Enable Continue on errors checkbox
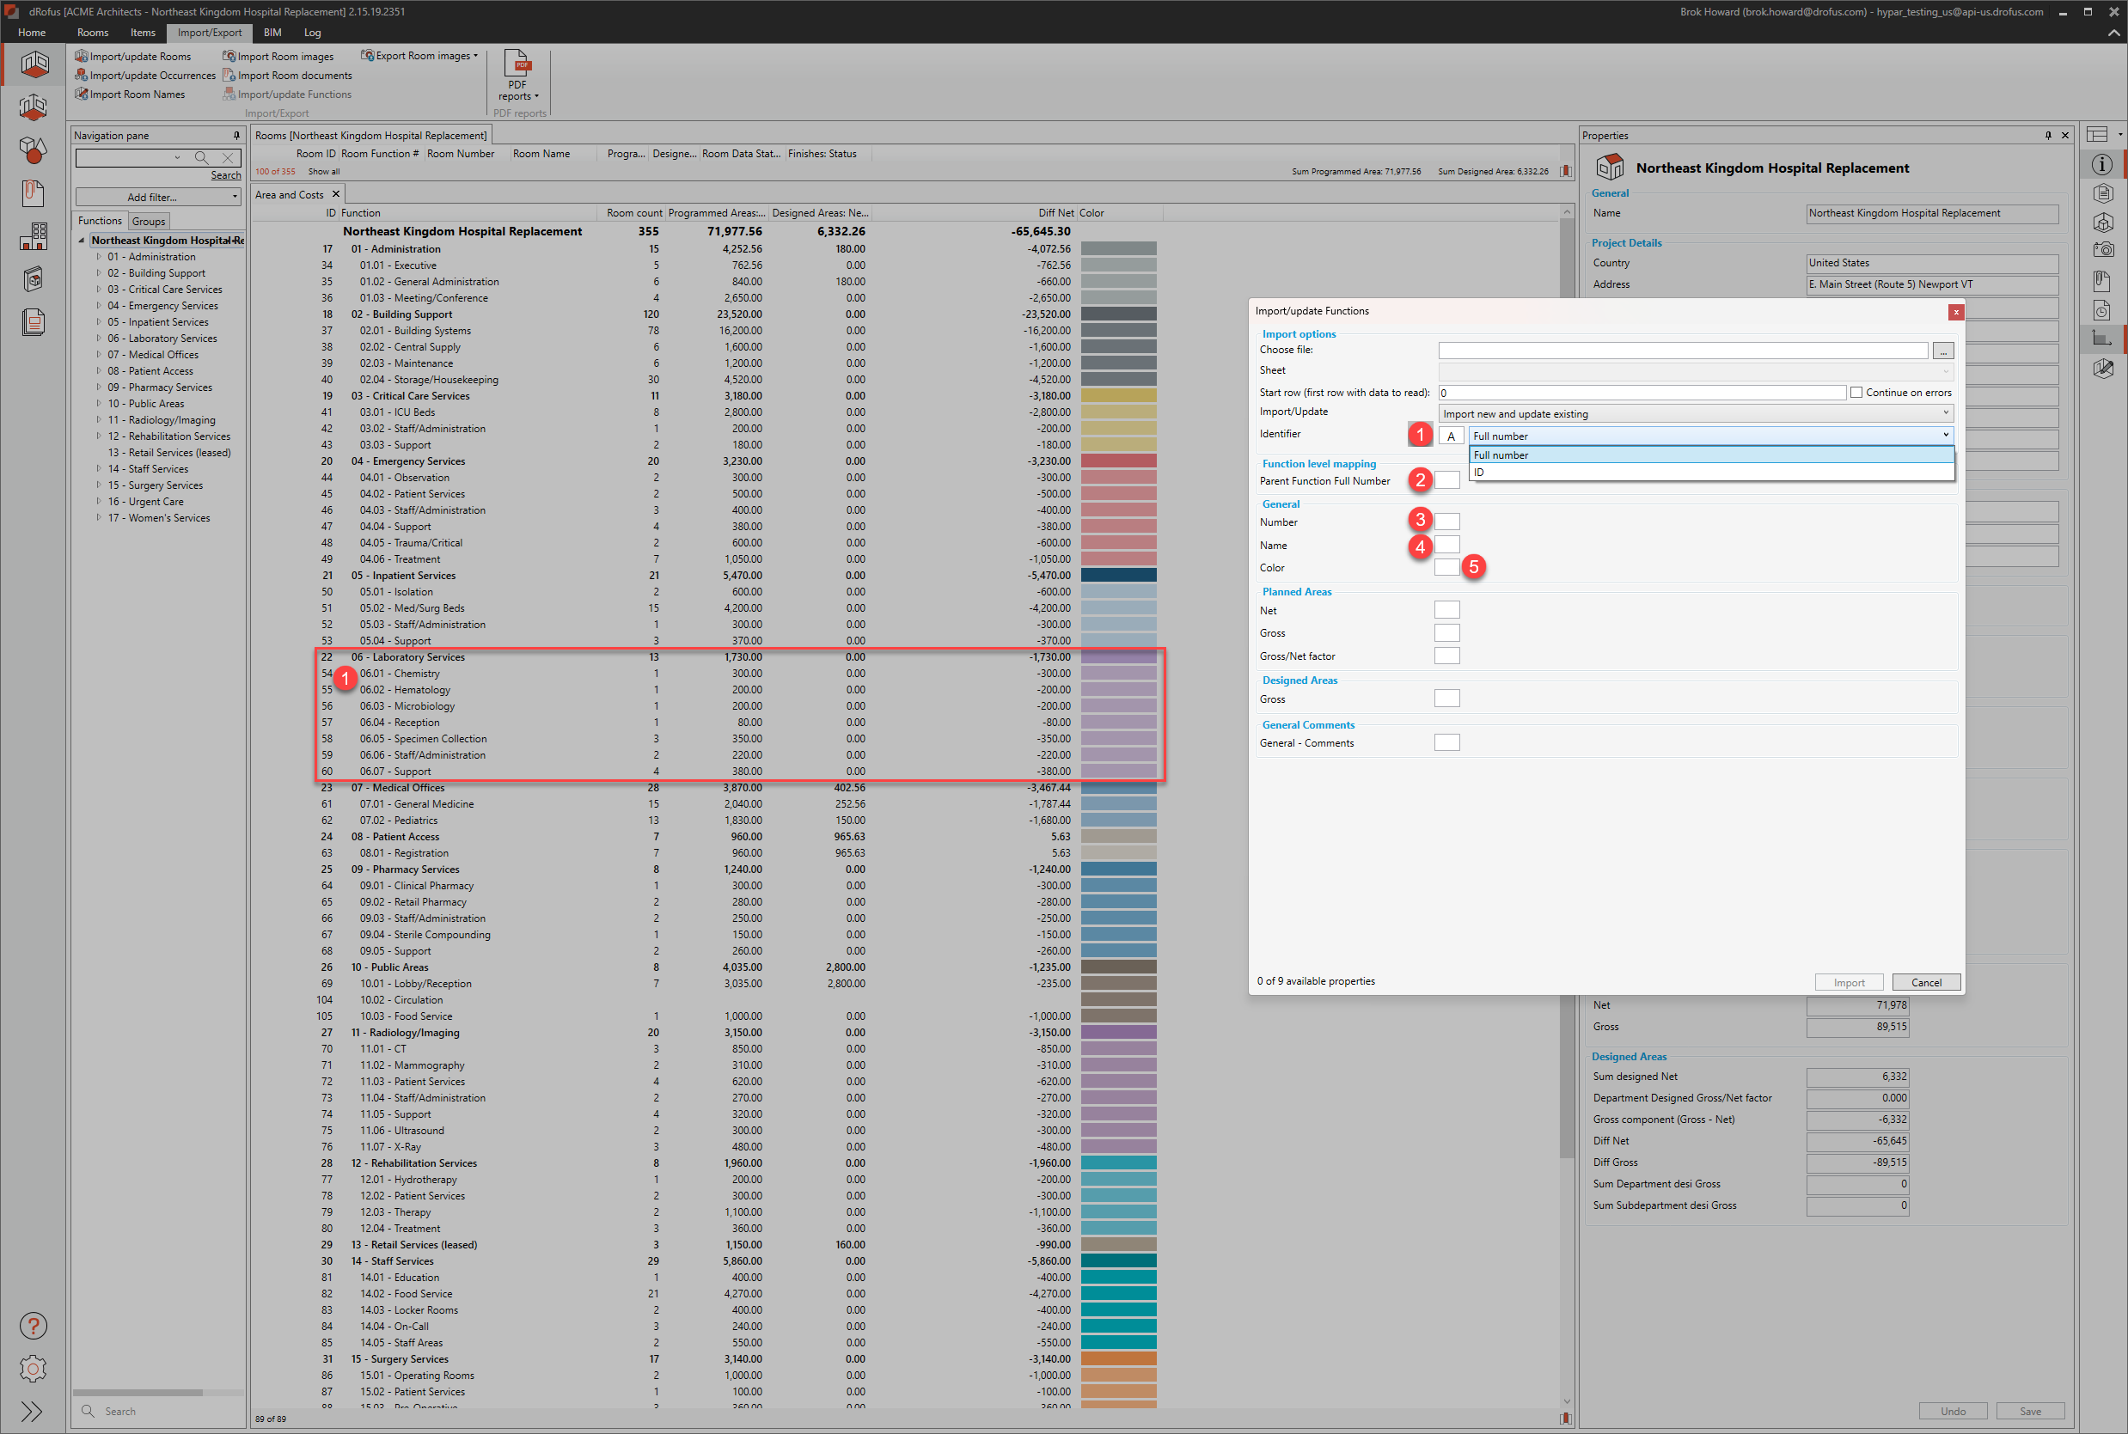 1856,393
